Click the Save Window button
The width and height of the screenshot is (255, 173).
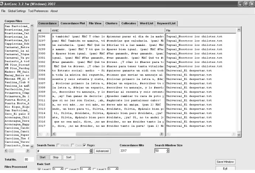pyautogui.click(x=225, y=162)
